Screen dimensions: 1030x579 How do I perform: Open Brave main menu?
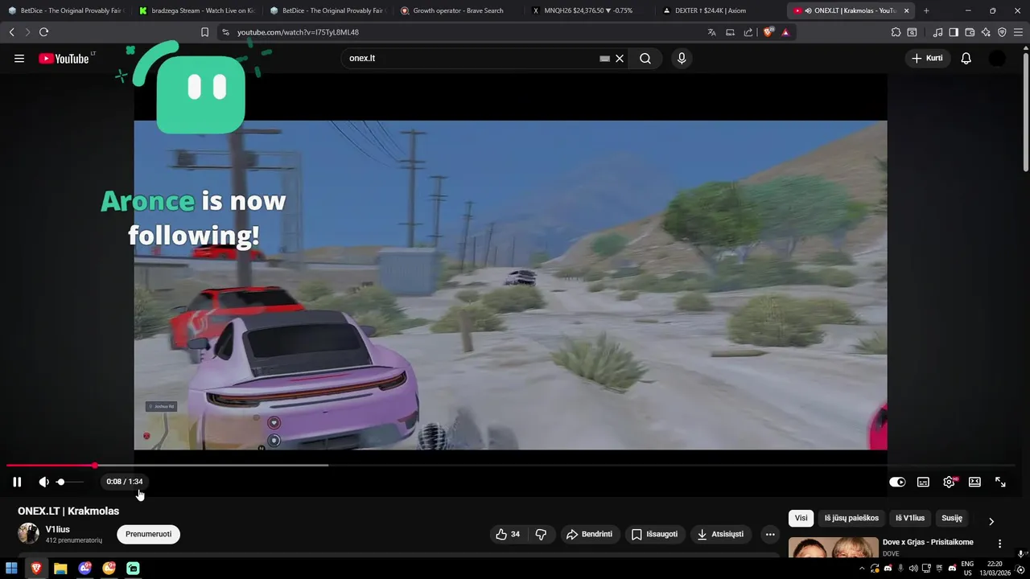click(x=1019, y=32)
